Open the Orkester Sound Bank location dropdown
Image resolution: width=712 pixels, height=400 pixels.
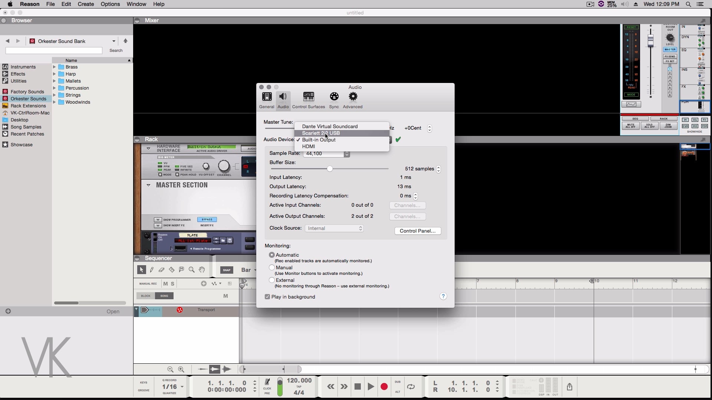tap(113, 41)
